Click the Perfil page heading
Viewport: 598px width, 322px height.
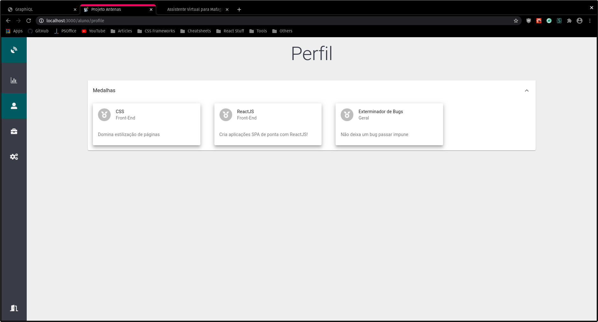coord(312,53)
